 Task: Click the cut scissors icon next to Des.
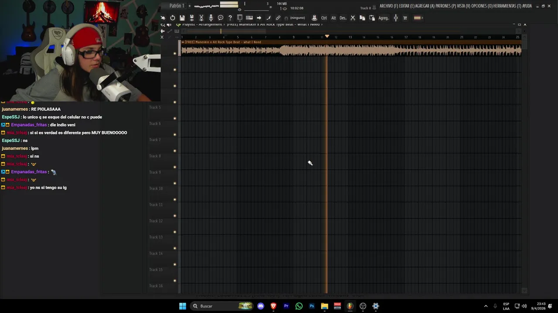(353, 18)
